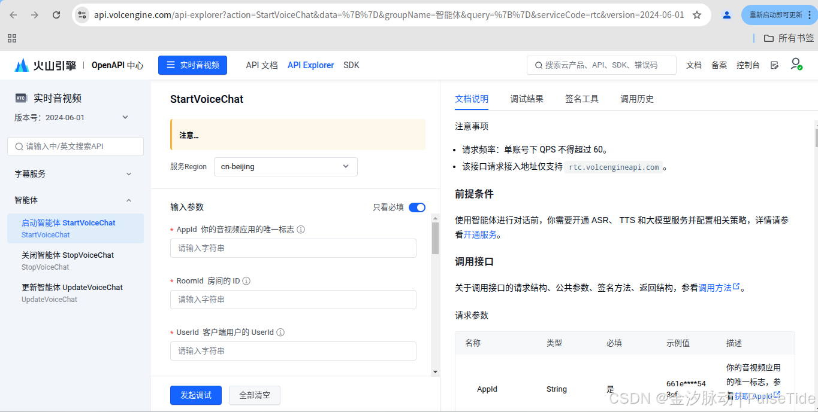Expand the 版本号 2024-06-01 version selector
818x412 pixels.
pyautogui.click(x=72, y=118)
